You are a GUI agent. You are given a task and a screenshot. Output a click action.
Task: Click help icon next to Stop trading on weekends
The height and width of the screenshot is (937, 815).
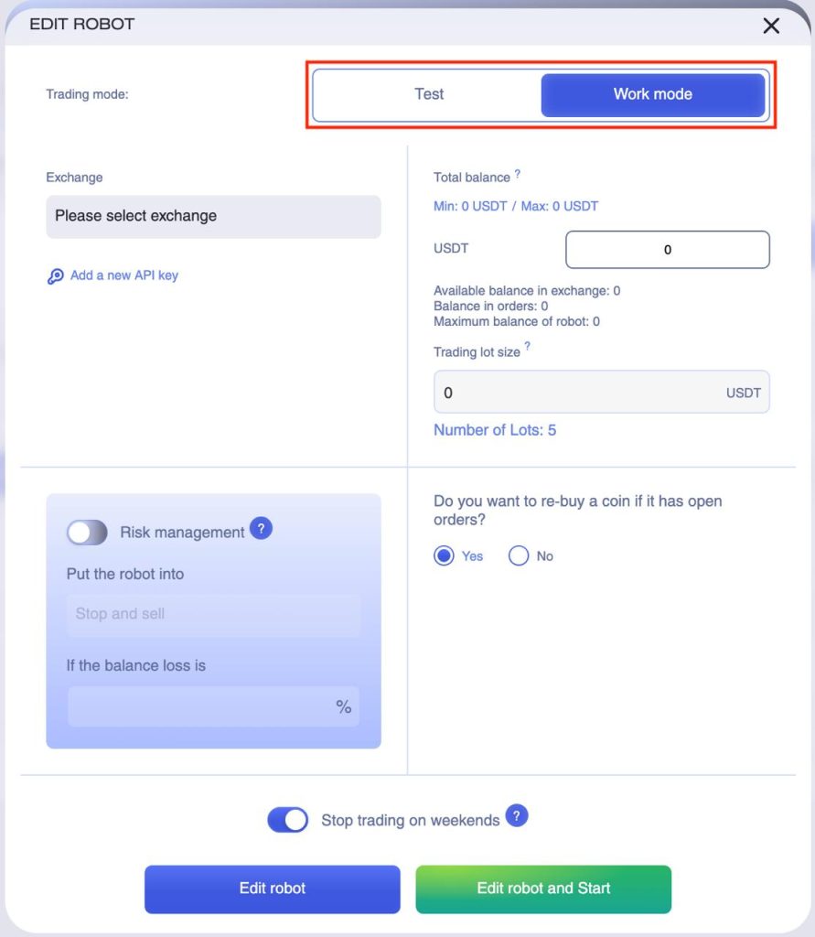tap(517, 816)
